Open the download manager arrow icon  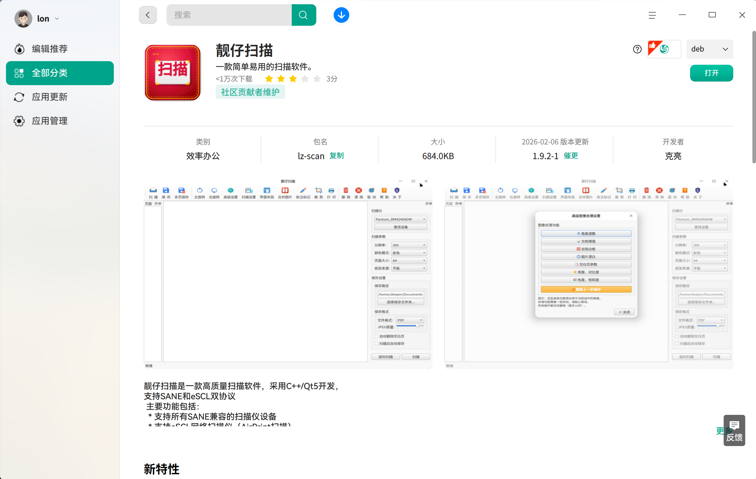point(341,15)
